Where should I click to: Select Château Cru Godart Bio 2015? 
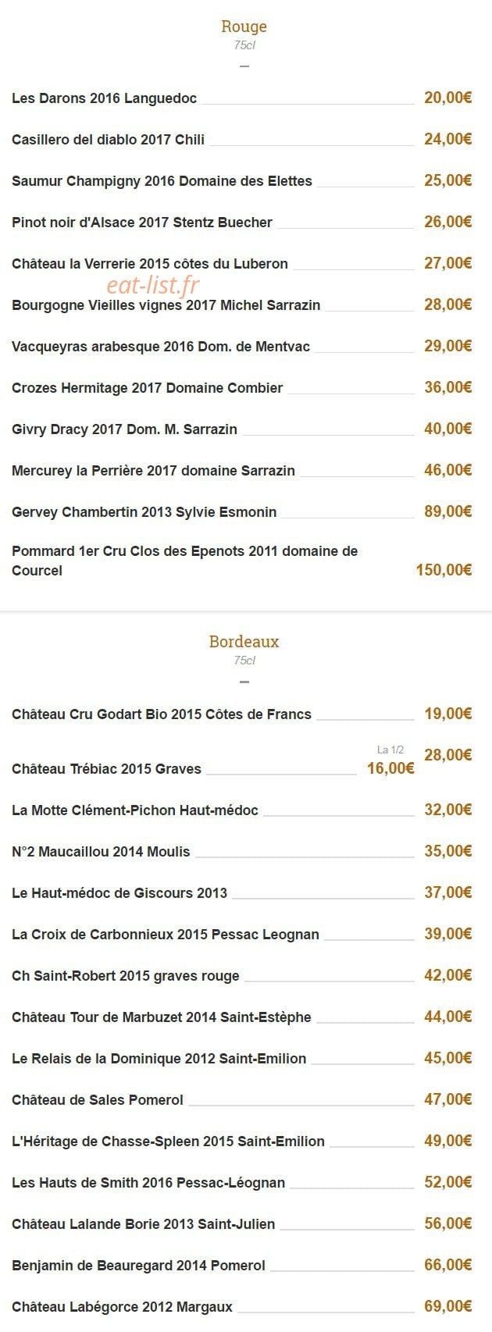click(162, 714)
